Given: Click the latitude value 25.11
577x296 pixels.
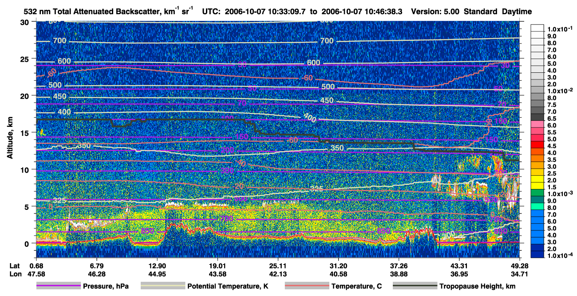Looking at the screenshot, I should [278, 266].
